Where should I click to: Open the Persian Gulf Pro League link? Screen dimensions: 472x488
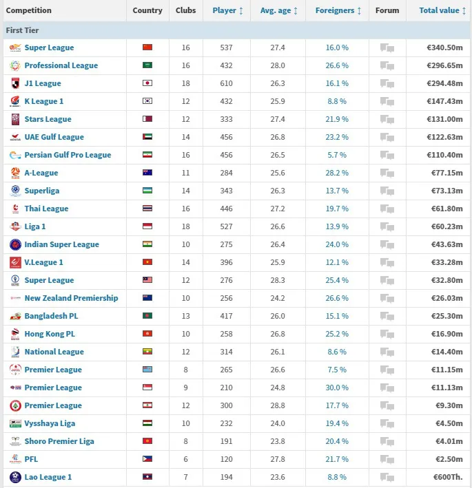point(68,155)
